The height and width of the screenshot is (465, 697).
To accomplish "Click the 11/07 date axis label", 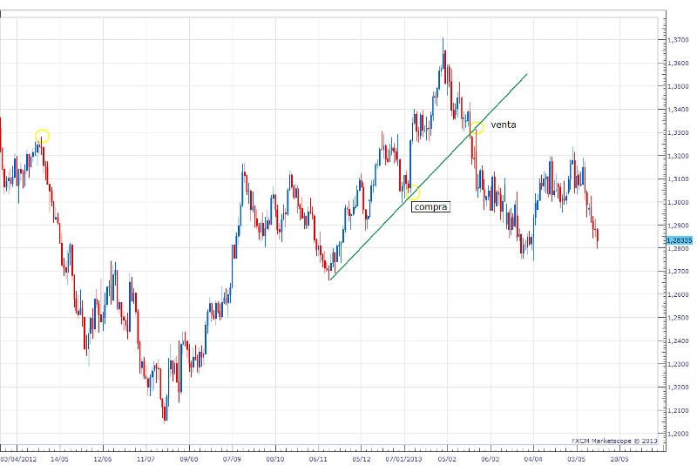I will coord(145,456).
